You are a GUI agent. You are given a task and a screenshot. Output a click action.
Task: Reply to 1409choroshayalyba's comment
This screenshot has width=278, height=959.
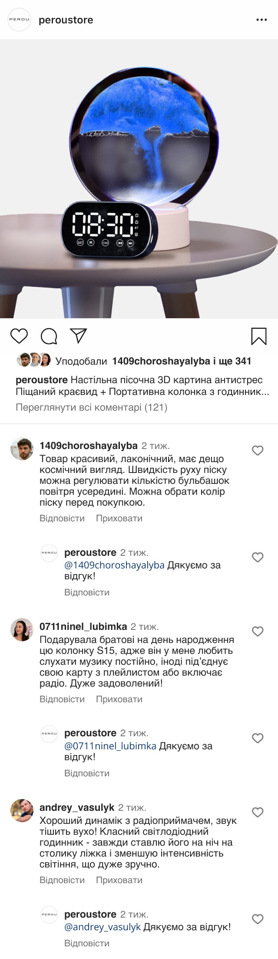[x=62, y=518]
